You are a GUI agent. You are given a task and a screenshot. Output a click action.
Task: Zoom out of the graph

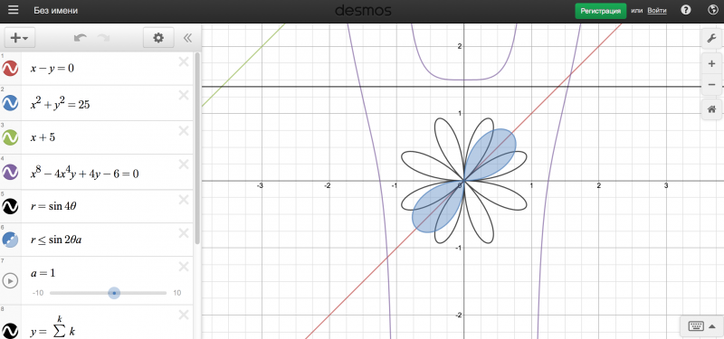coord(711,84)
